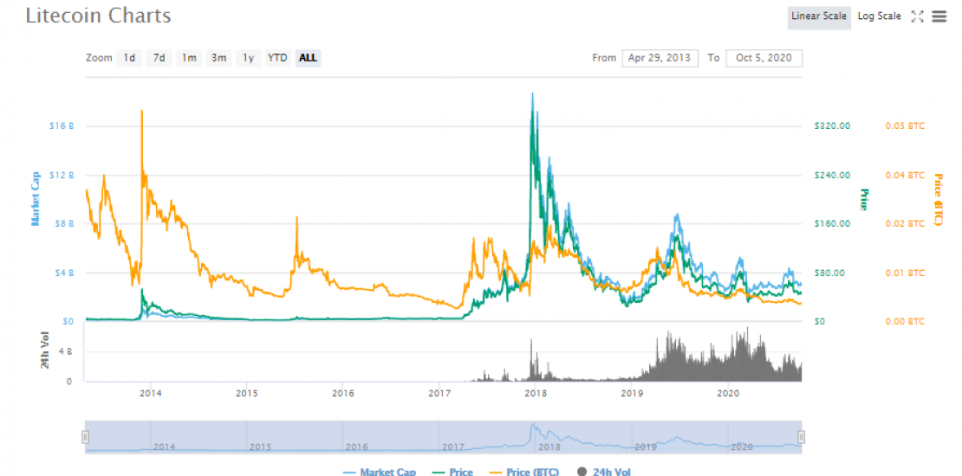The width and height of the screenshot is (962, 476).
Task: Switch to Linear Scale
Action: (x=818, y=16)
